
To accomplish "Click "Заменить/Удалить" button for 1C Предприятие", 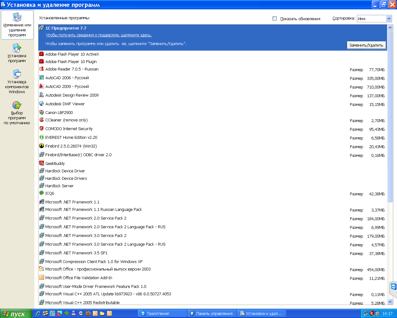I will (x=366, y=45).
